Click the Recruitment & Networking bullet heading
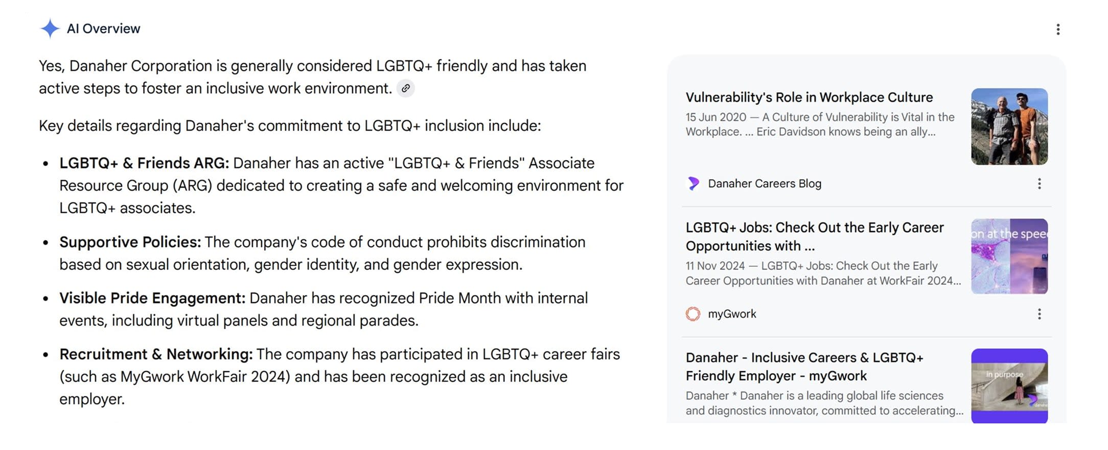1108x450 pixels. click(x=156, y=354)
